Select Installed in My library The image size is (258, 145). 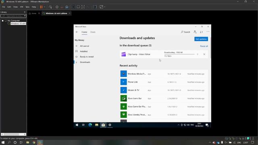[84, 51]
